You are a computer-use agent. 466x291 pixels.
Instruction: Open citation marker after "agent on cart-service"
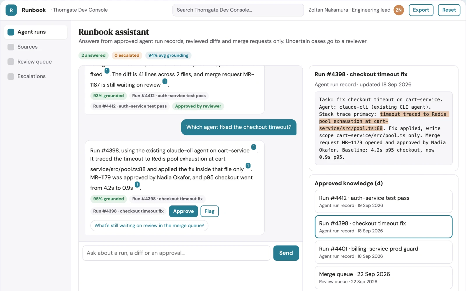[x=254, y=147]
